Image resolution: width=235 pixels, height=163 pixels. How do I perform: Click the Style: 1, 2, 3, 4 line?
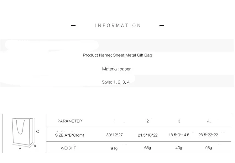click(x=116, y=82)
